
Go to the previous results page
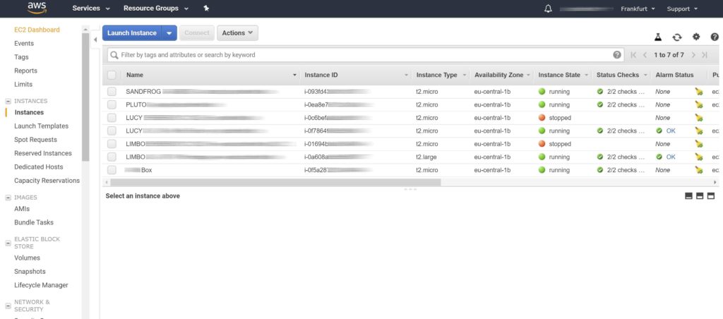click(x=645, y=55)
